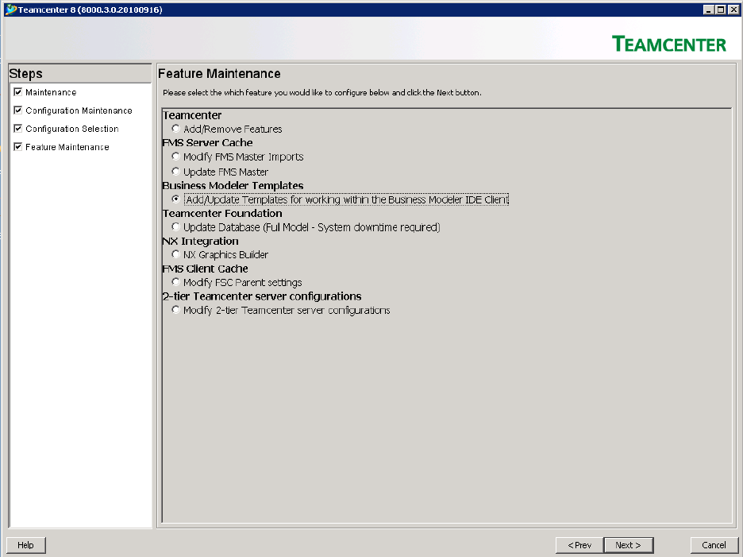This screenshot has width=743, height=557.
Task: Click the Cancel button
Action: (714, 545)
